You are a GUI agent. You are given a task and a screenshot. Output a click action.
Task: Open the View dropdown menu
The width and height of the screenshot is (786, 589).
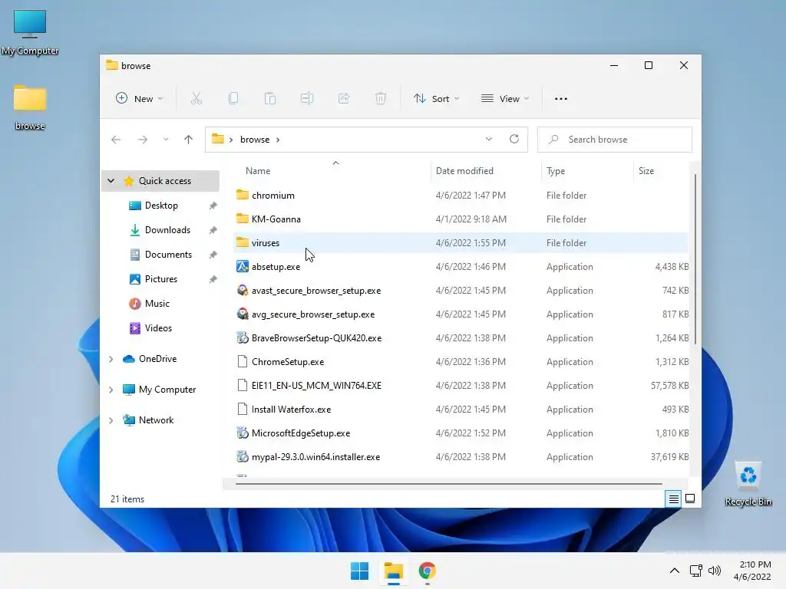(505, 99)
